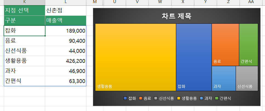Select the 426,200 sales value cell
This screenshot has width=265, height=111.
click(65, 61)
